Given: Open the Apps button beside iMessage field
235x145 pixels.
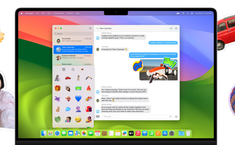Looking at the screenshot, I should (98, 116).
